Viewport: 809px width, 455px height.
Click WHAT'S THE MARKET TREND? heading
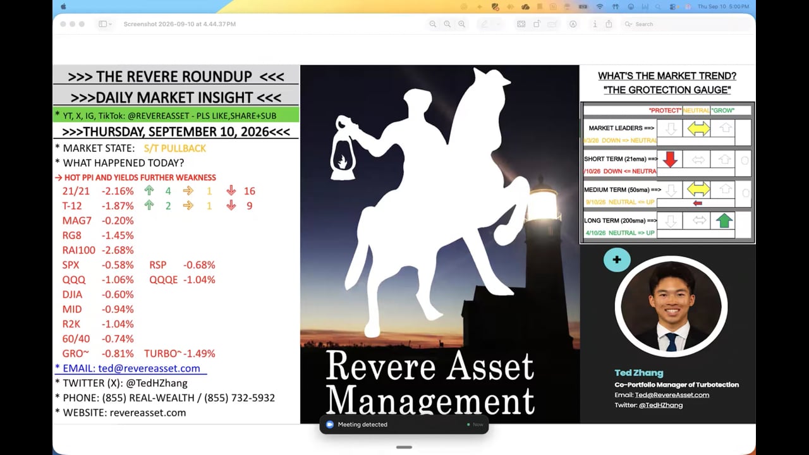(667, 76)
